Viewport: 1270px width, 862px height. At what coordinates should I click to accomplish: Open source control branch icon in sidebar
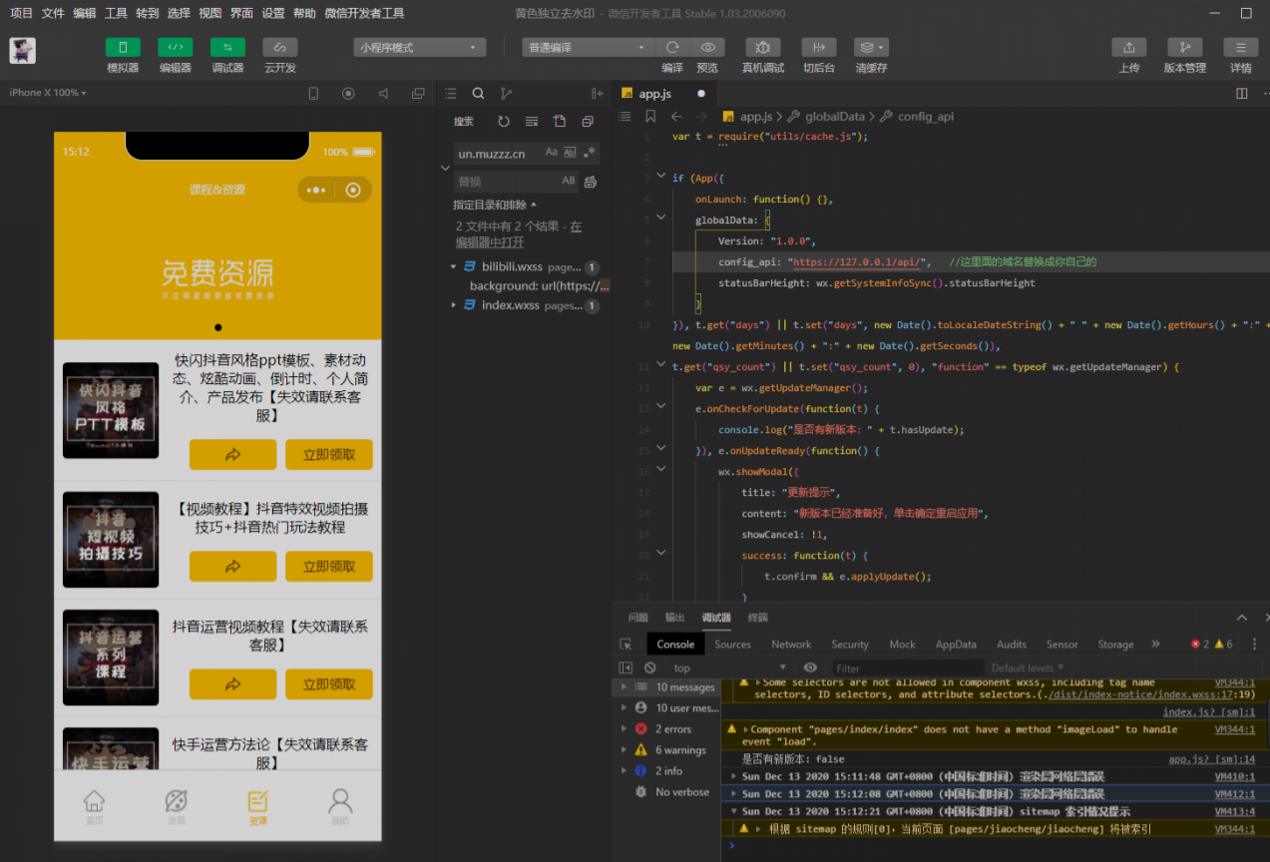pyautogui.click(x=506, y=94)
